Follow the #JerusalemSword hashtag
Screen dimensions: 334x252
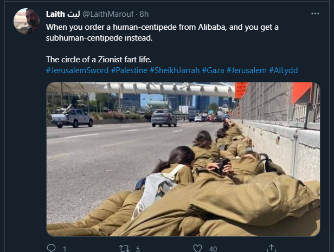[78, 70]
